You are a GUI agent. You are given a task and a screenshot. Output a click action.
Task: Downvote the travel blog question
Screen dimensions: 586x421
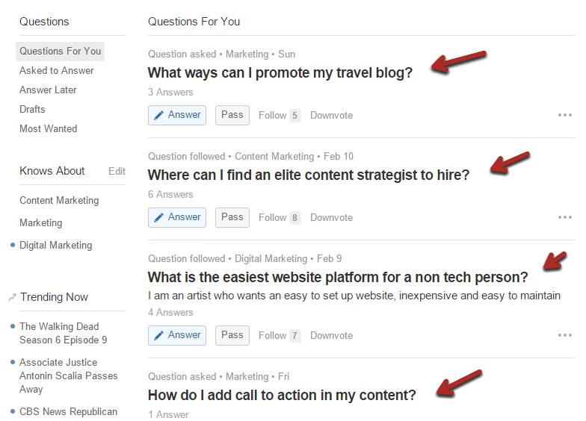pos(332,115)
